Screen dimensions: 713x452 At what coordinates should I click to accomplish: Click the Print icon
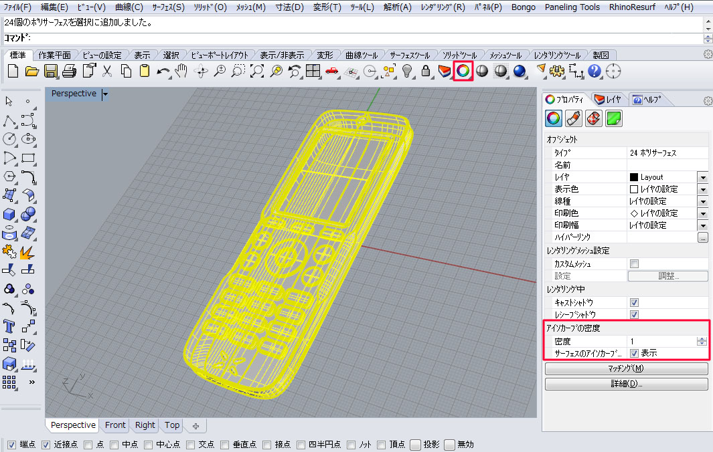click(69, 72)
